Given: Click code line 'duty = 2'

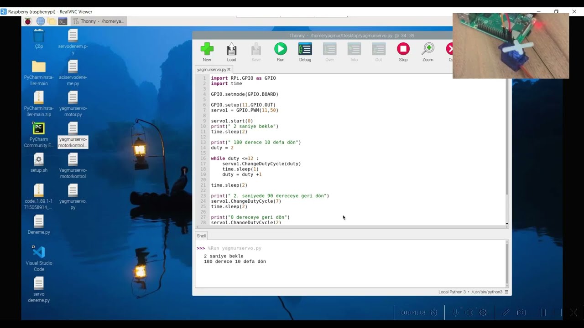Looking at the screenshot, I should [x=222, y=148].
